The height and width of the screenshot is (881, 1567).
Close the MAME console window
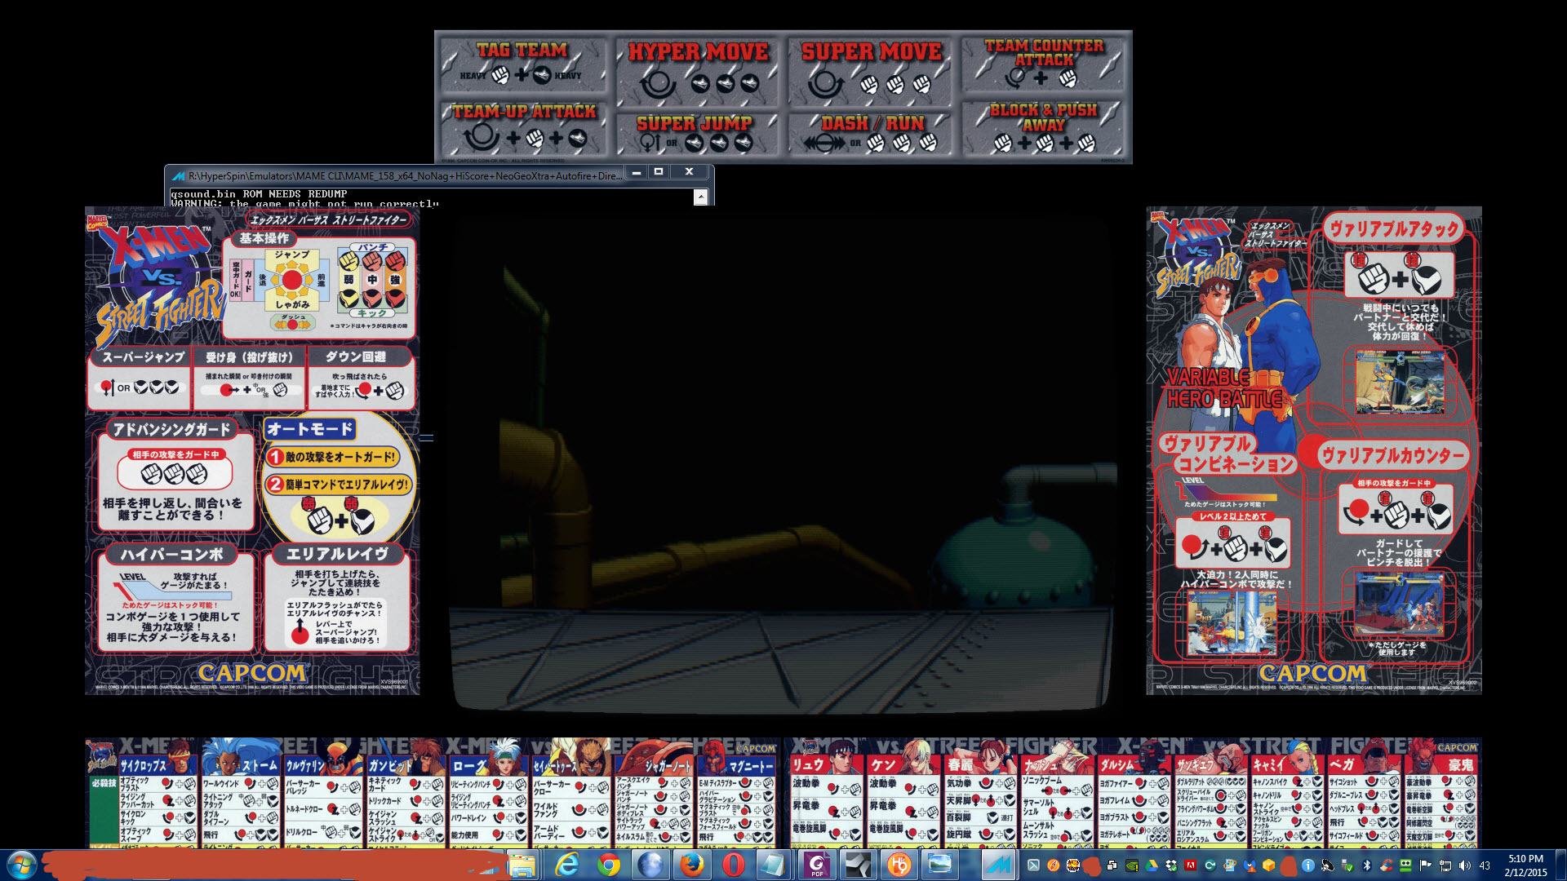tap(690, 171)
